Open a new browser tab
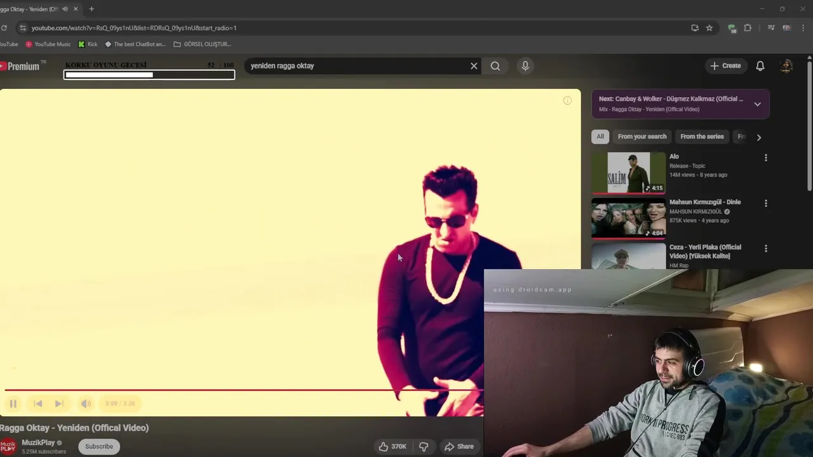 click(91, 9)
